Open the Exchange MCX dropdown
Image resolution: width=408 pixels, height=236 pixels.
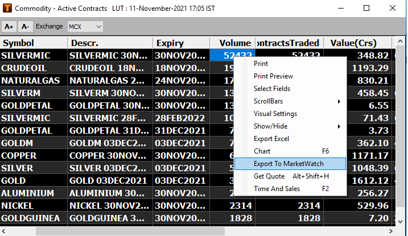[85, 27]
